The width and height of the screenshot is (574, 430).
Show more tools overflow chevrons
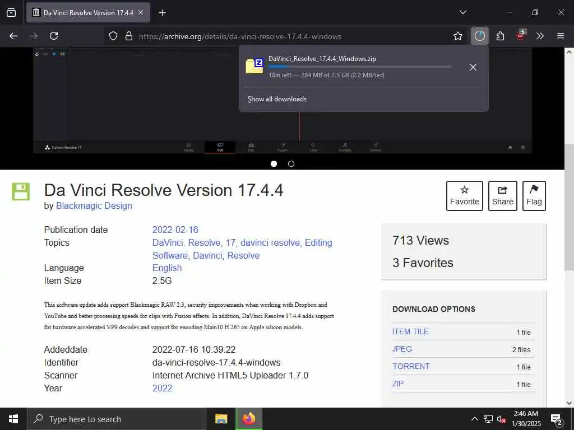click(x=540, y=36)
